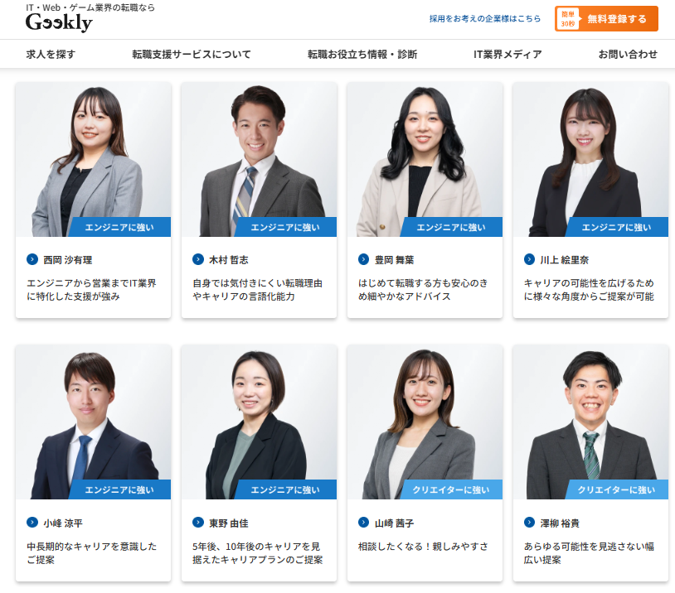Click arrow icon beside 川上 絵里奈
The width and height of the screenshot is (675, 593).
pyautogui.click(x=530, y=259)
